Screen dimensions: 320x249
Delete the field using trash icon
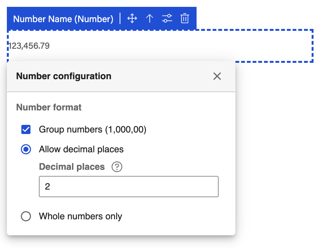(185, 18)
